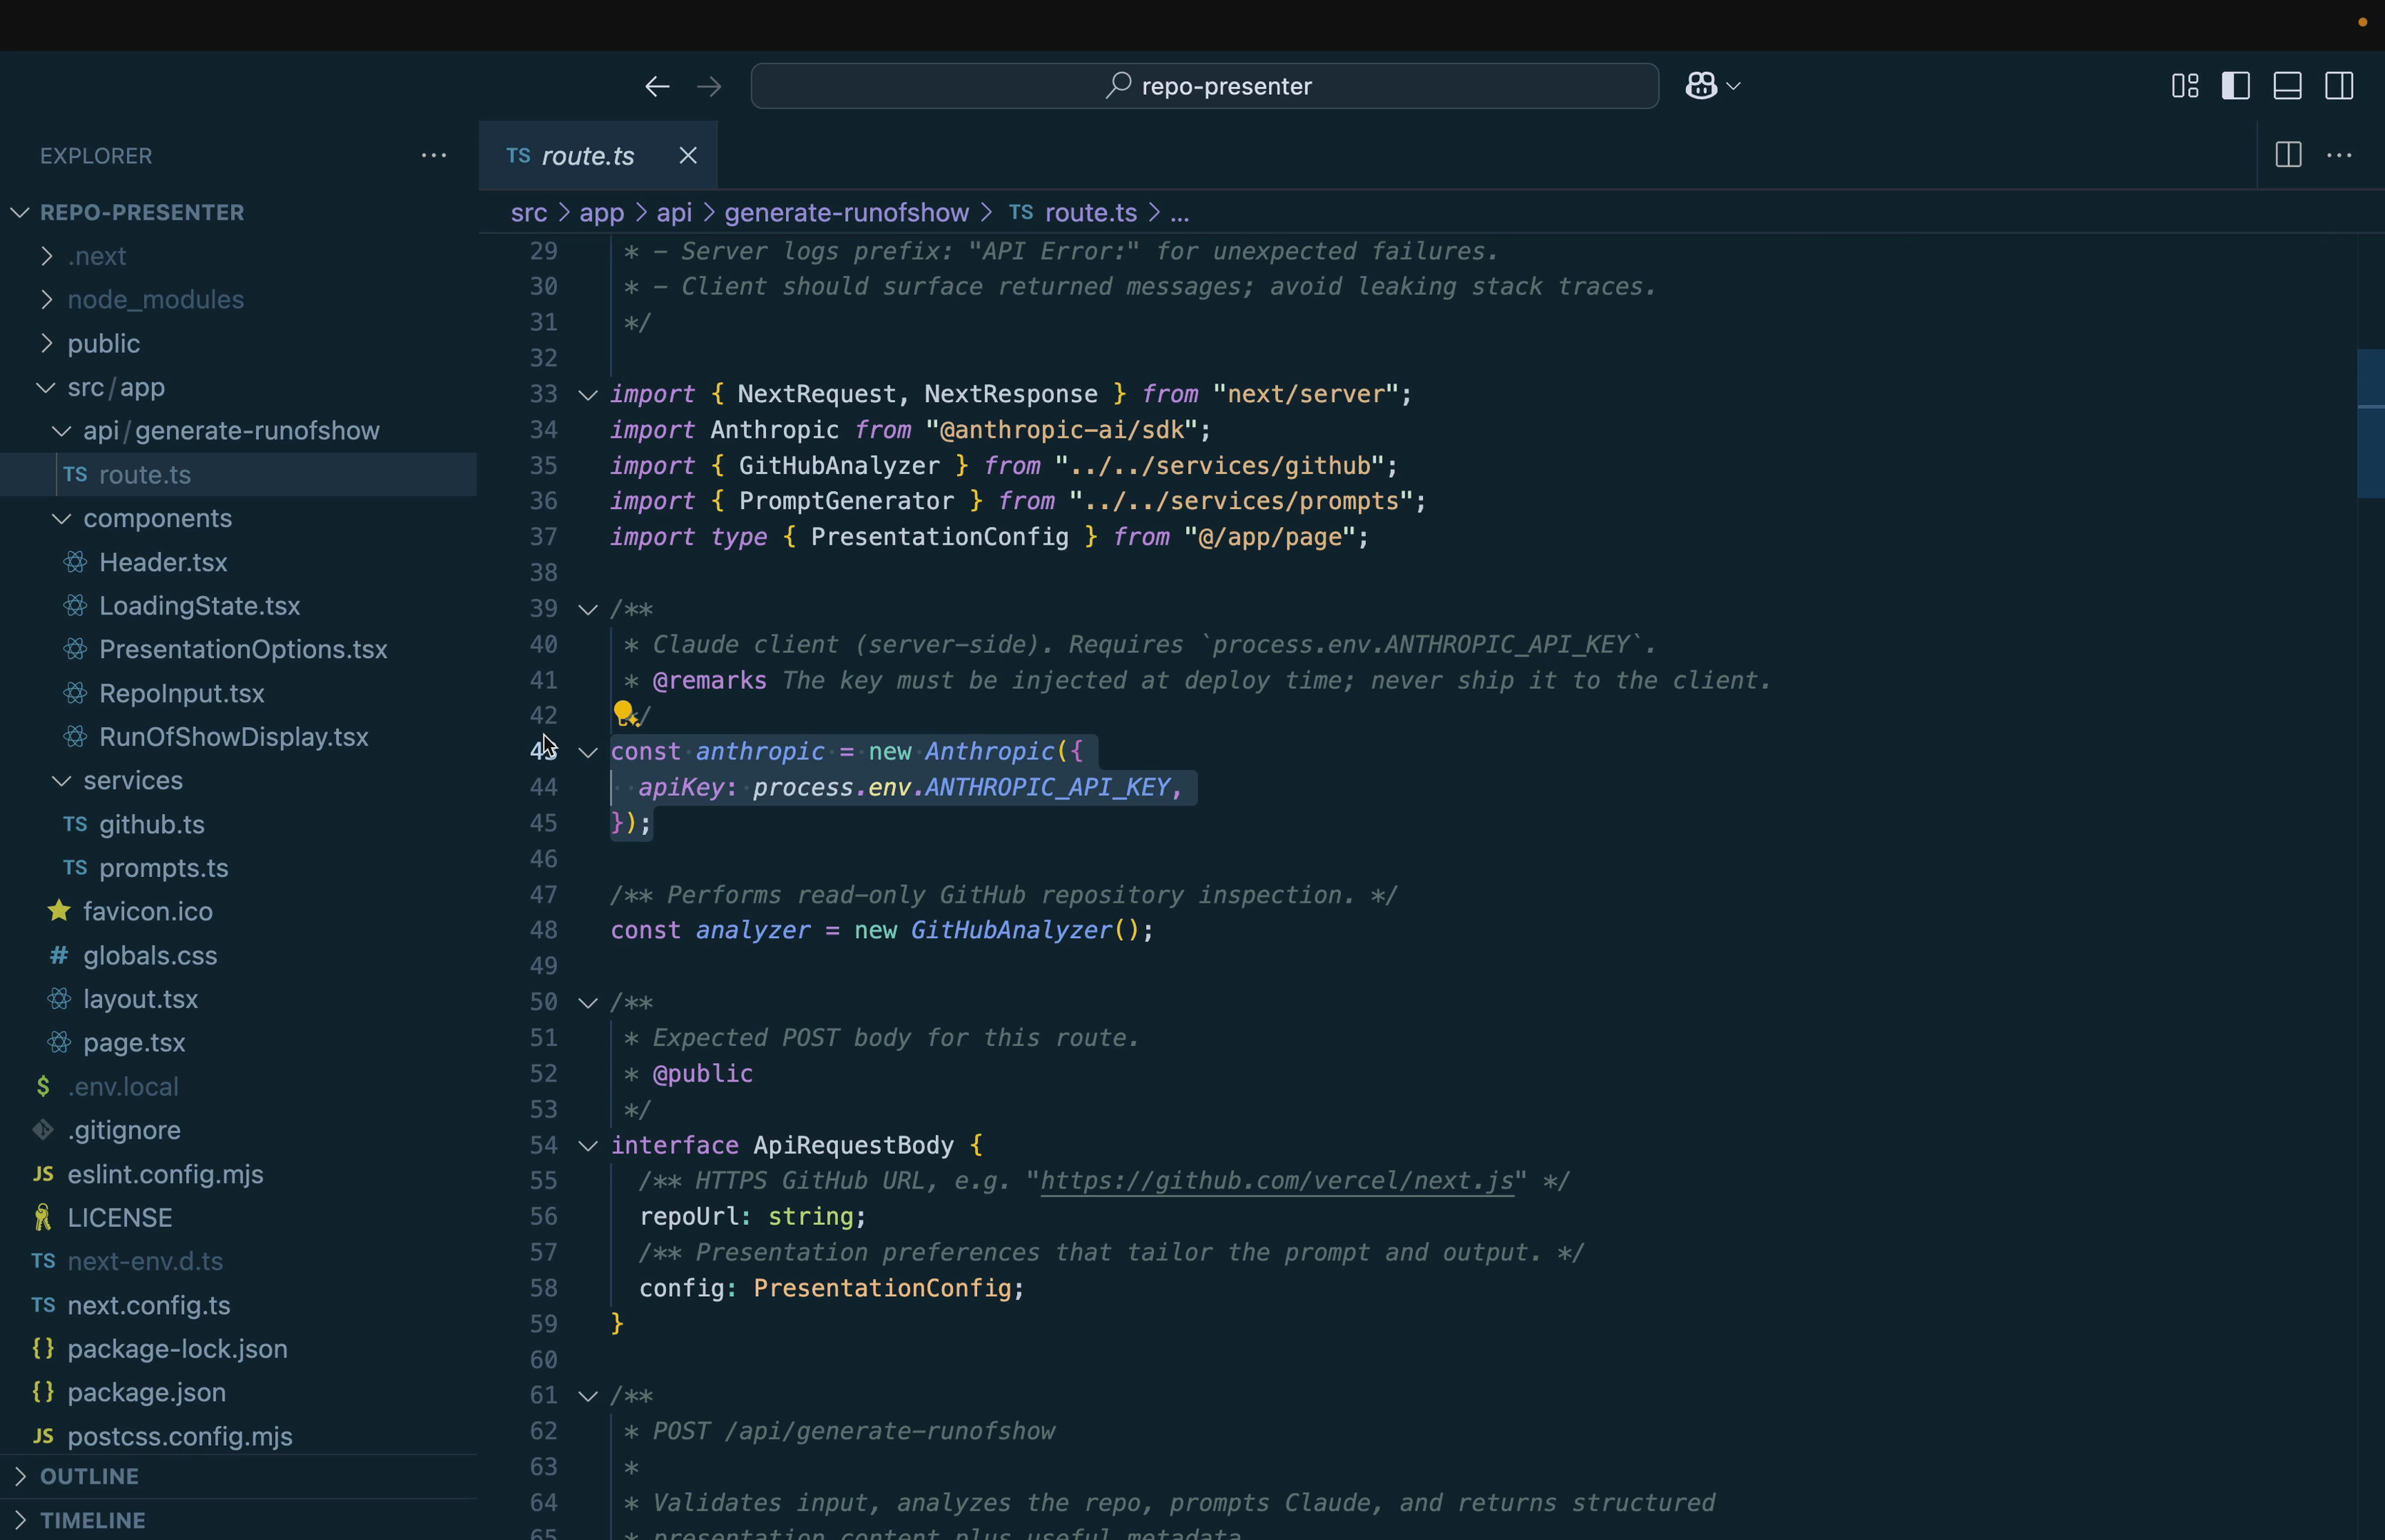Toggle the bottom panel visibility
This screenshot has width=2385, height=1540.
pyautogui.click(x=2288, y=86)
